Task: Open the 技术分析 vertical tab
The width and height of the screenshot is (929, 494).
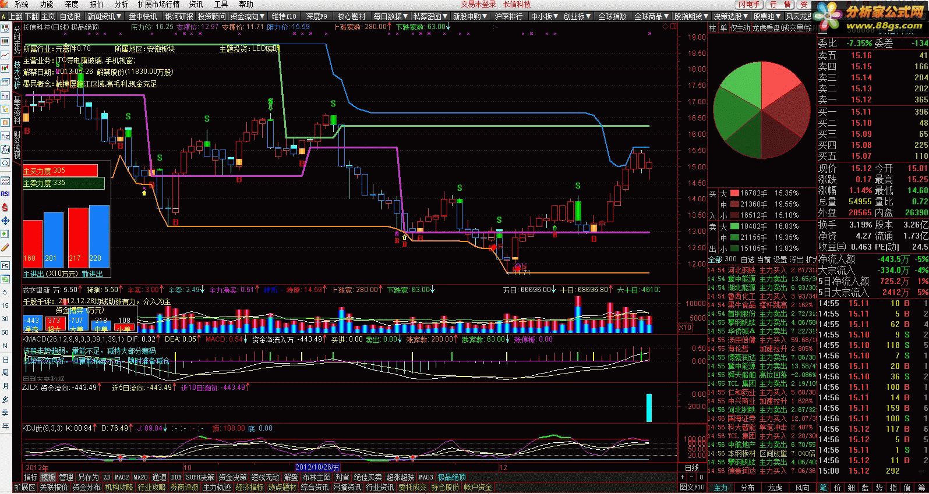Action: (x=17, y=74)
